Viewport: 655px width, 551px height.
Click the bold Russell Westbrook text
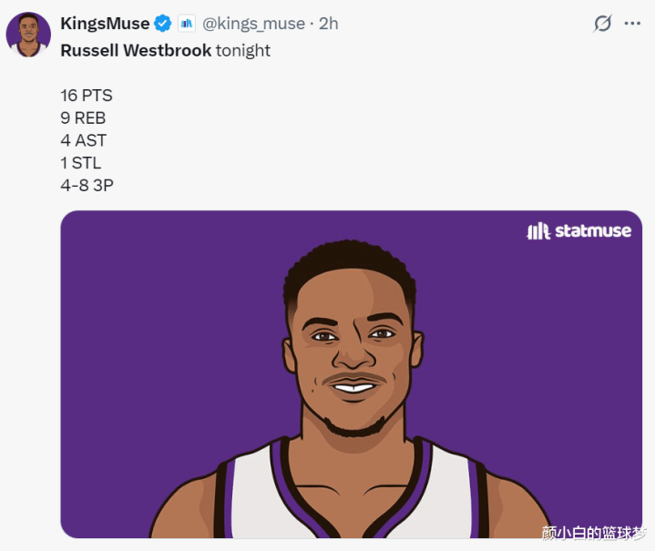136,50
